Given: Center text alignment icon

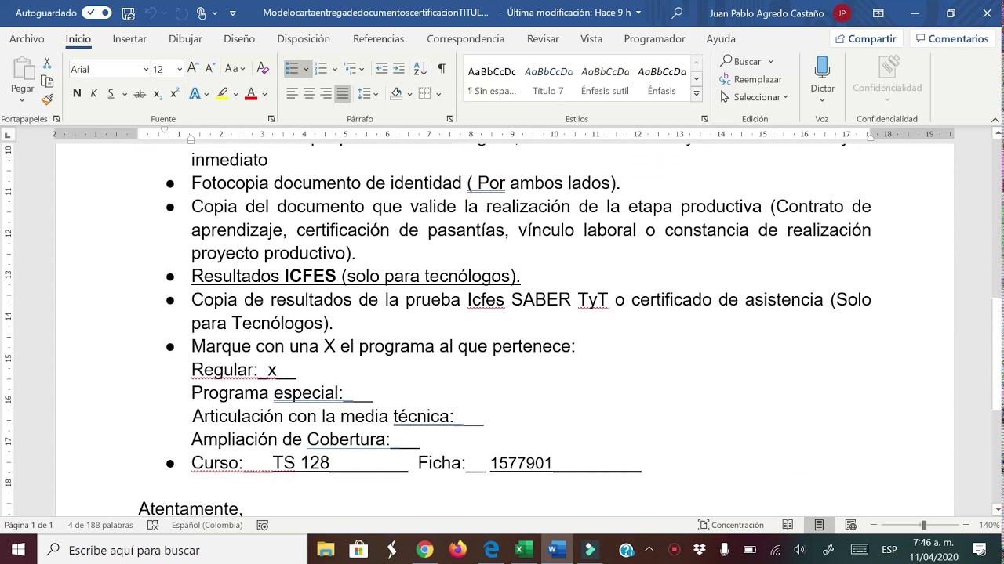Looking at the screenshot, I should point(309,93).
